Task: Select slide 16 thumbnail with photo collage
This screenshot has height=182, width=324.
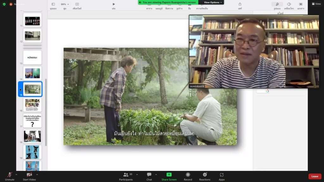Action: (x=32, y=105)
